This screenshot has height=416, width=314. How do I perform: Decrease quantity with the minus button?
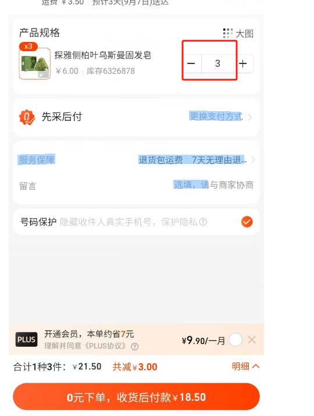click(x=191, y=63)
